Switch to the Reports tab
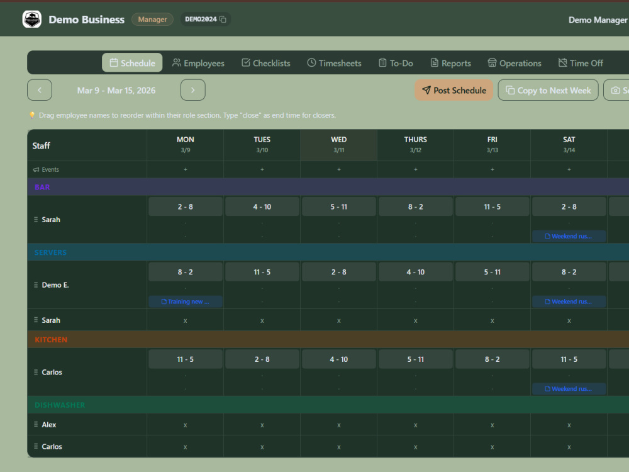 coord(450,63)
